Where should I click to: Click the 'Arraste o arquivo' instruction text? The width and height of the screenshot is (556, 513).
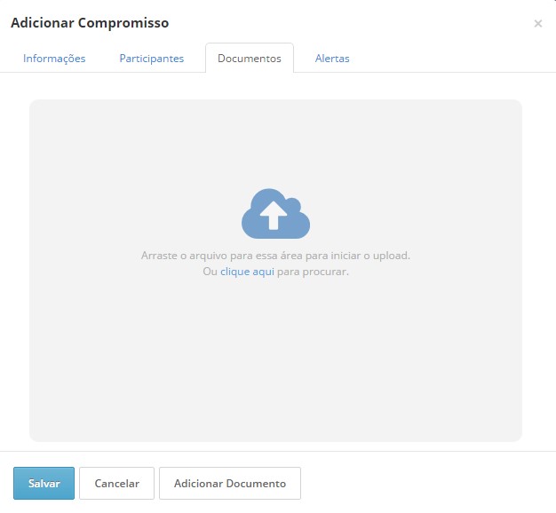point(275,256)
